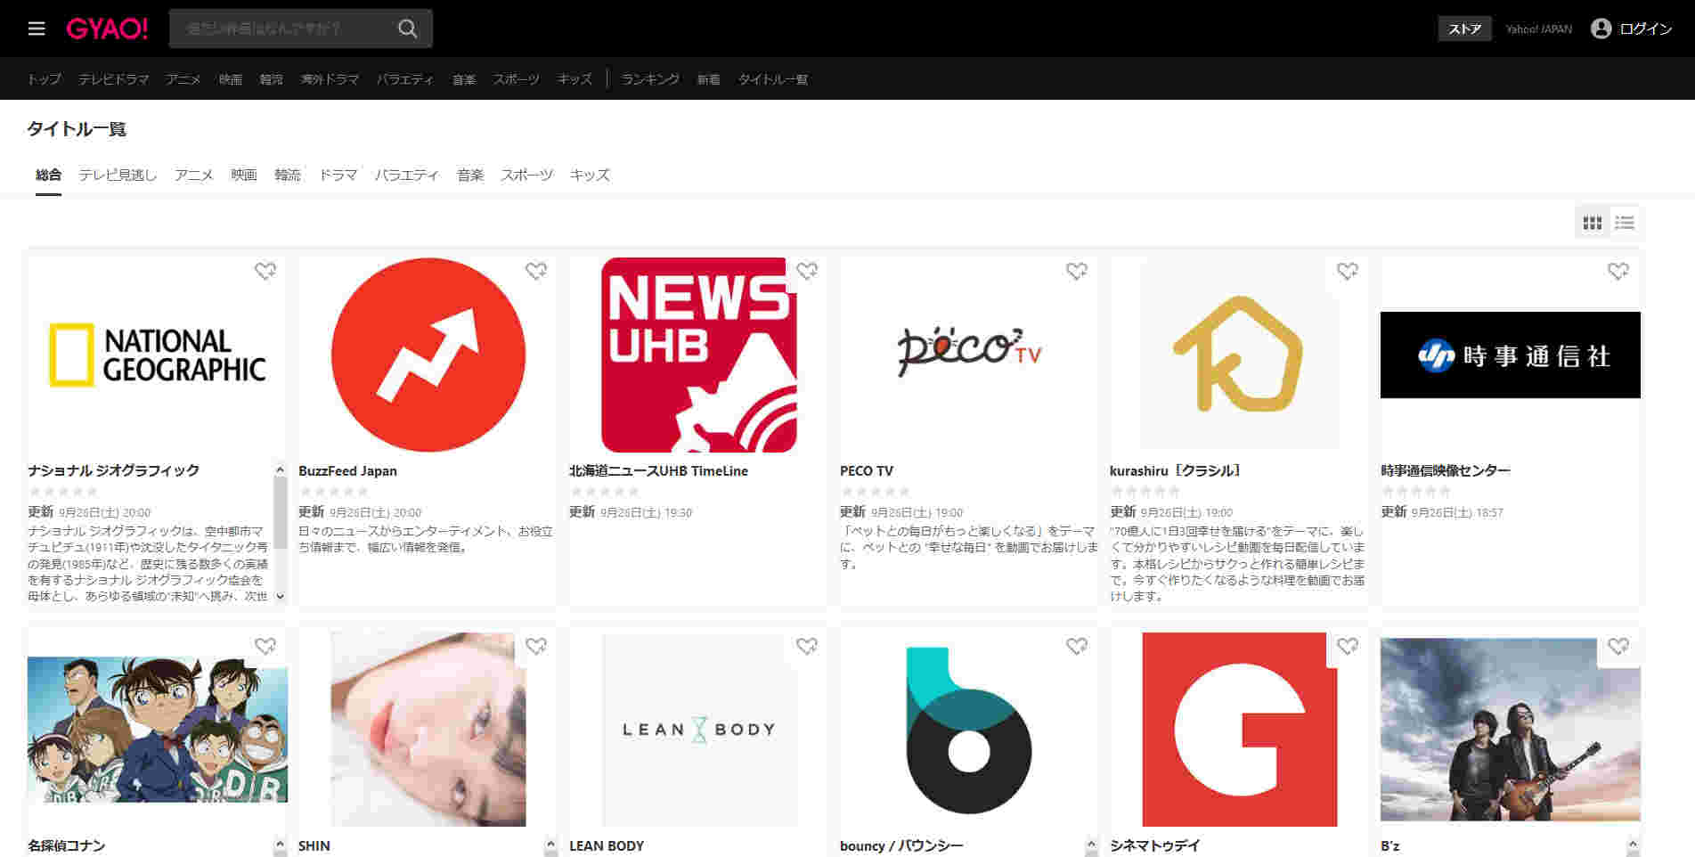This screenshot has width=1695, height=857.
Task: Favorite LEAN BODY with heart icon
Action: click(x=807, y=646)
